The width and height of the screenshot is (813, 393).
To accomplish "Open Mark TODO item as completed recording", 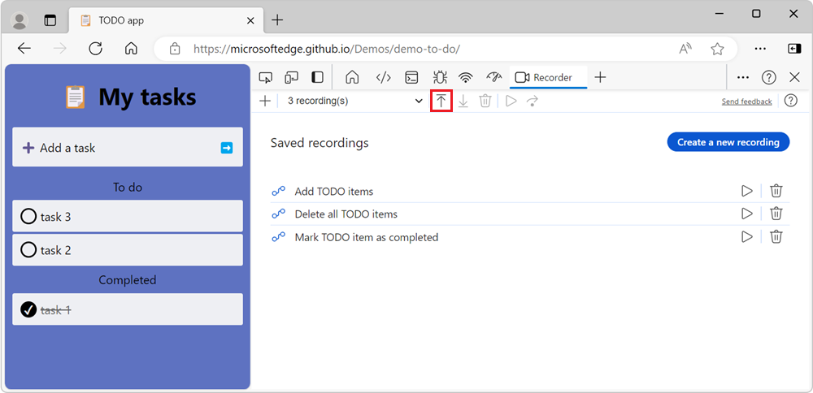I will (367, 237).
